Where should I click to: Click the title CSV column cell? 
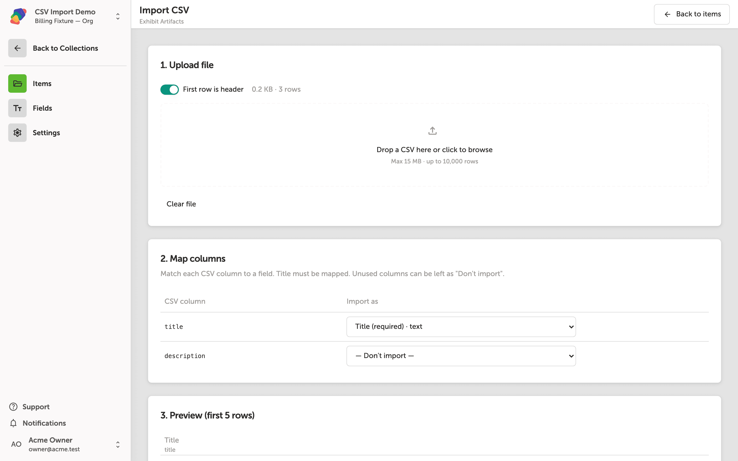tap(173, 327)
